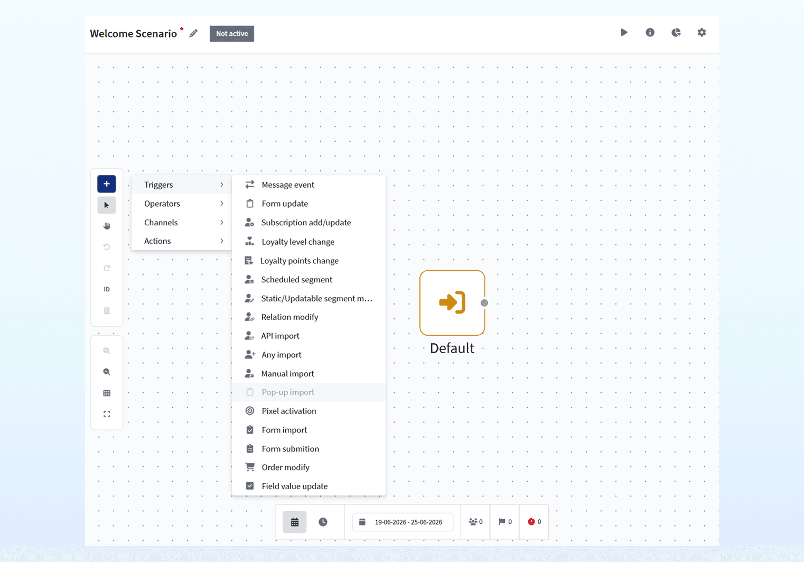Toggle the grid view icon
Viewport: 804px width, 562px height.
(107, 393)
